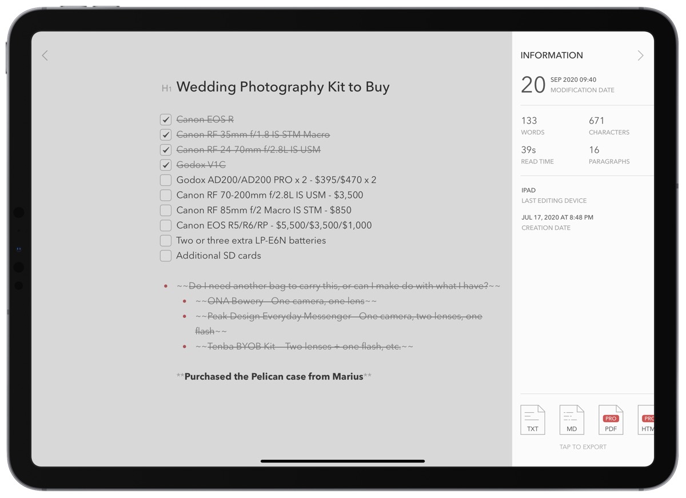The image size is (686, 498).
Task: Export the note as PDF
Action: point(611,420)
